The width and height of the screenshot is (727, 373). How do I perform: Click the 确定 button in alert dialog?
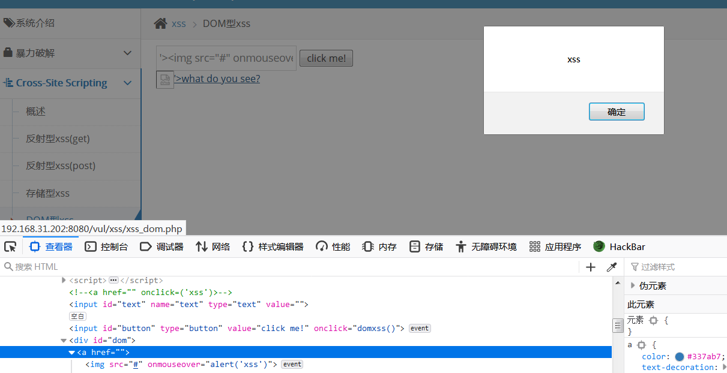pos(617,112)
